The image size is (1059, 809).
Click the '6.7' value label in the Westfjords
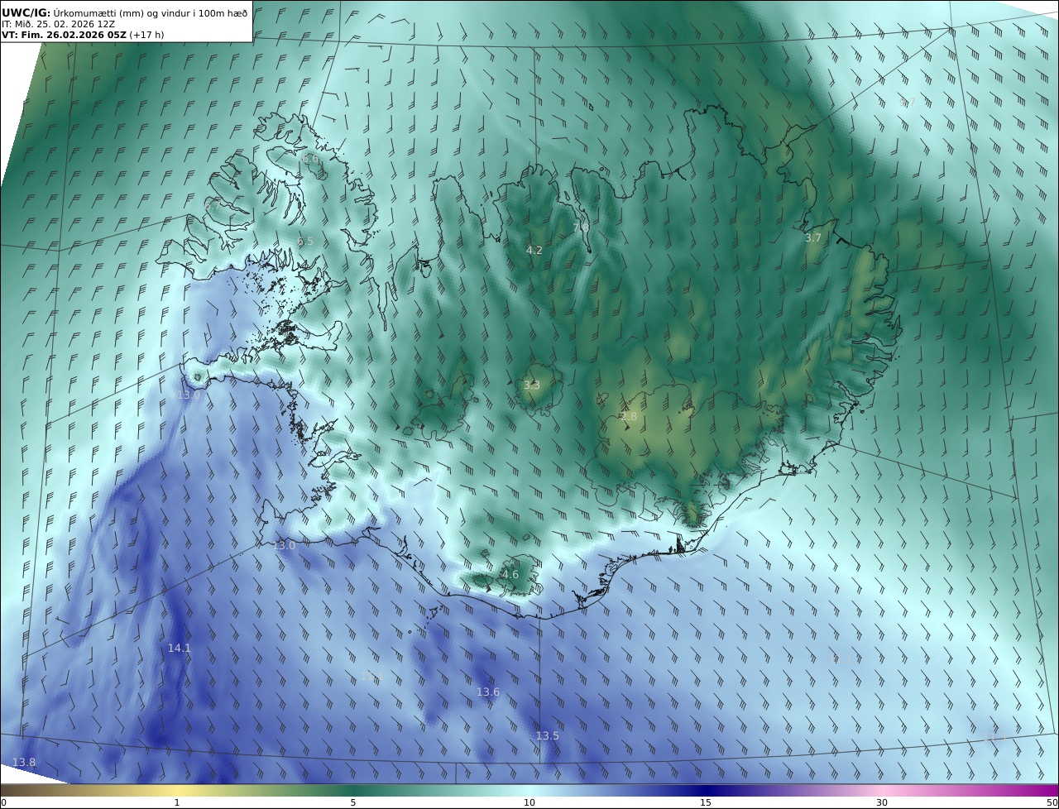point(213,204)
